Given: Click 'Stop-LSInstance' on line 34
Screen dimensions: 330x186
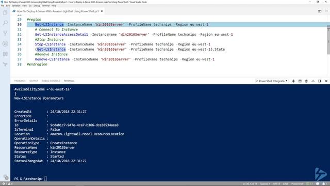Looking at the screenshot, I should (50, 44).
